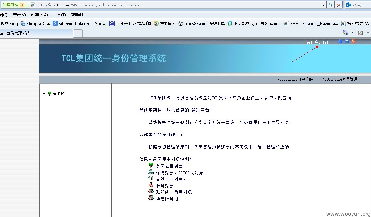Viewport: 371px width, 217px height.
Task: Click the 资源树 tree label
Action: [58, 94]
